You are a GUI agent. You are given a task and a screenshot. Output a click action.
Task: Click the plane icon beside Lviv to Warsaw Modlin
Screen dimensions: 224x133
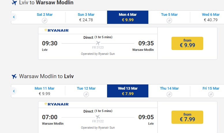pos(14,3)
